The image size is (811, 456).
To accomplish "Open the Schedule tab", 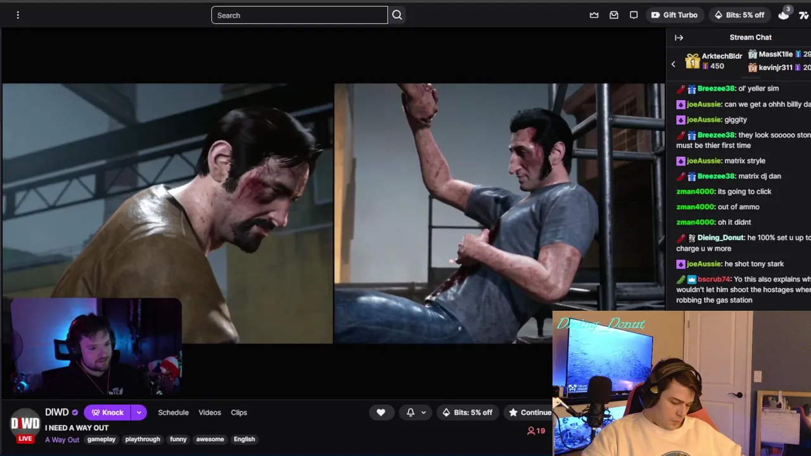I will tap(173, 412).
